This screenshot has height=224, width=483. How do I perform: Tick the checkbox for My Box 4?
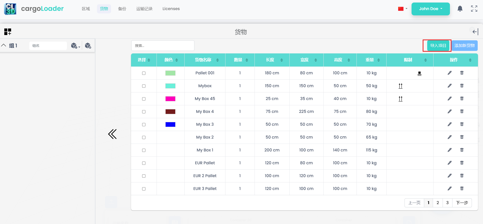144,112
